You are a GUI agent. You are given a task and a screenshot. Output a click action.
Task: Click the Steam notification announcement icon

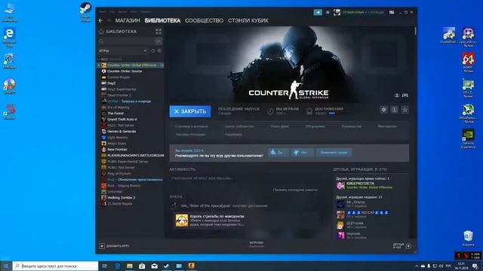318,12
